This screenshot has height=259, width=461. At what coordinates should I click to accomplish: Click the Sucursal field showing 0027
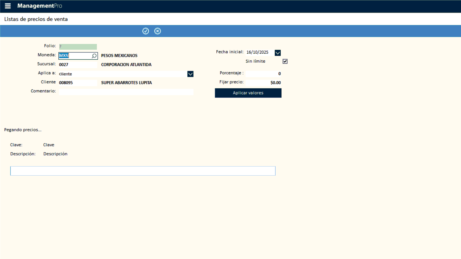click(x=78, y=64)
